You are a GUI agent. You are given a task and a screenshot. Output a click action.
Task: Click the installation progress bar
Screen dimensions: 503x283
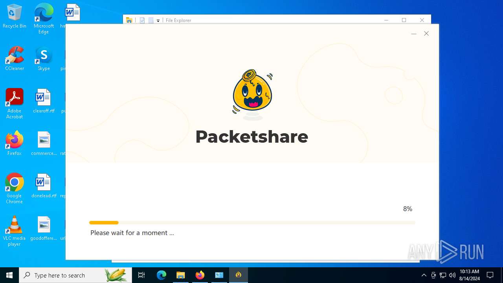pyautogui.click(x=252, y=222)
